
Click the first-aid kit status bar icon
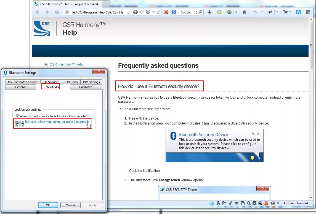[x=254, y=203]
